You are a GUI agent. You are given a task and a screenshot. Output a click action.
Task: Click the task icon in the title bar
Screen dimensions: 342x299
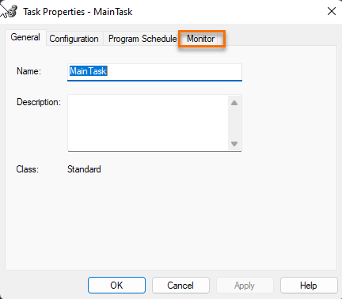pyautogui.click(x=9, y=11)
